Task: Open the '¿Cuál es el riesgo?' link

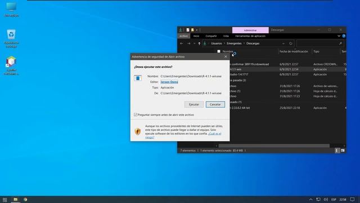Action: click(x=183, y=135)
